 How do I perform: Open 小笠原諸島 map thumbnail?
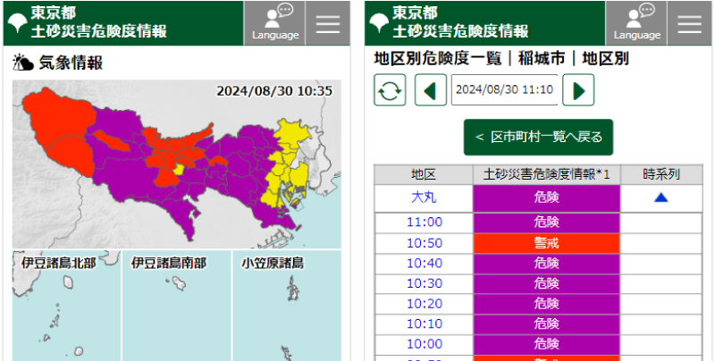pos(287,306)
